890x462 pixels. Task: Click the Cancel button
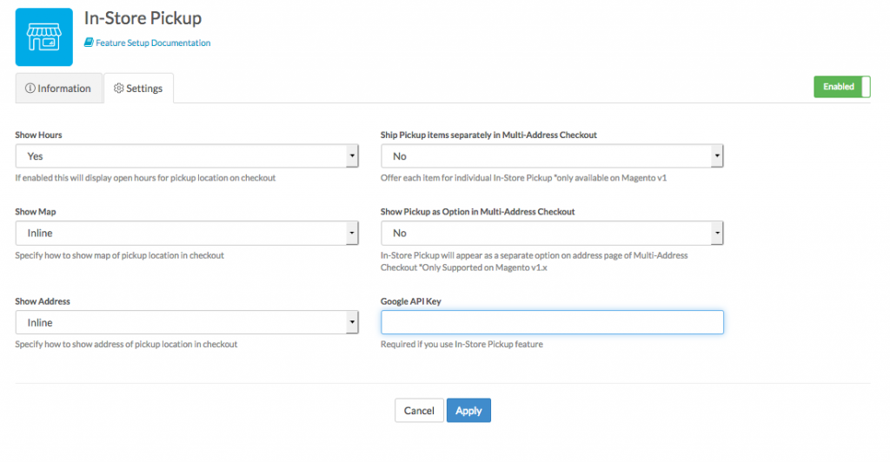coord(419,411)
